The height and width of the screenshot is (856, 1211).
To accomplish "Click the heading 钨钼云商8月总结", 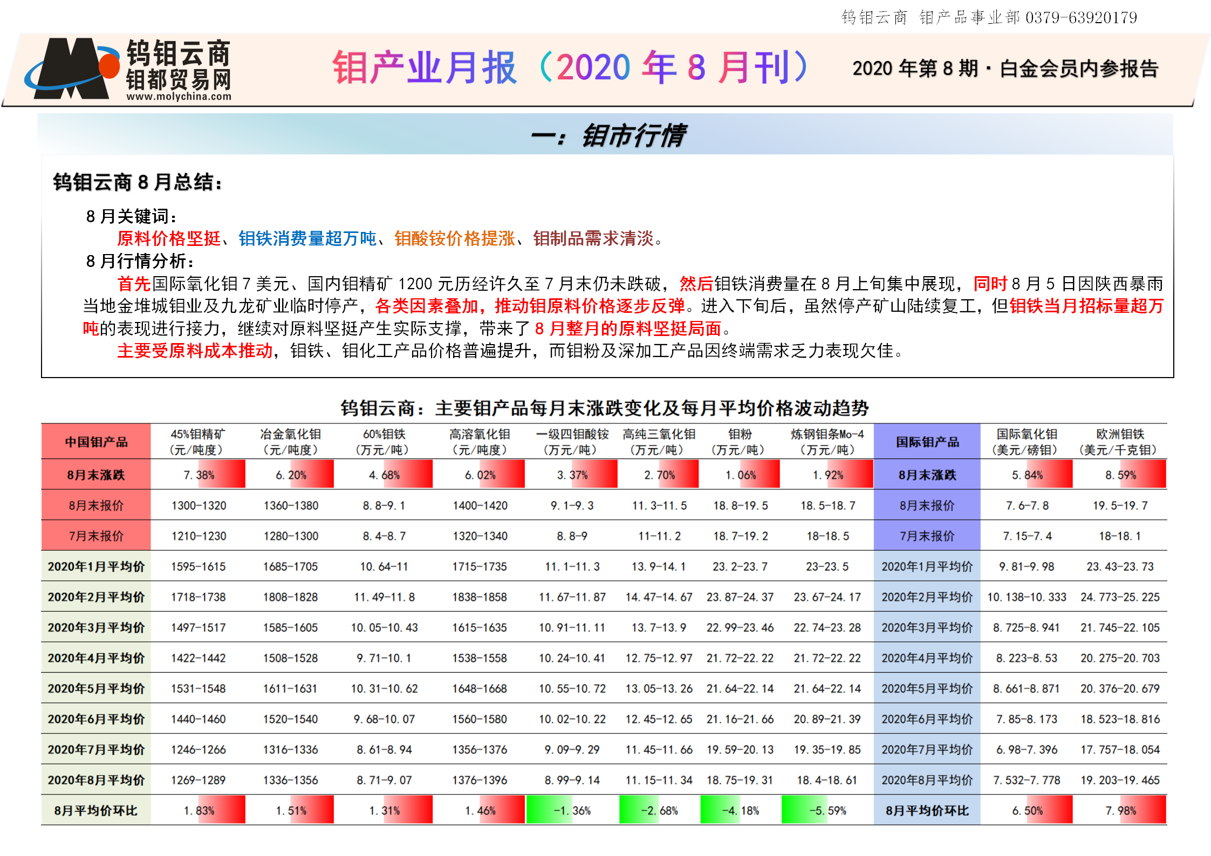I will pyautogui.click(x=137, y=182).
